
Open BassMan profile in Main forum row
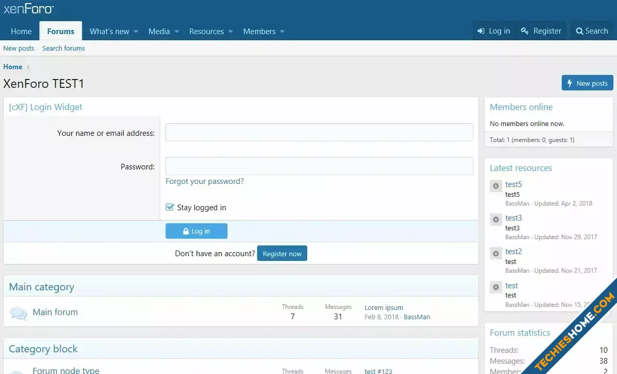[417, 317]
